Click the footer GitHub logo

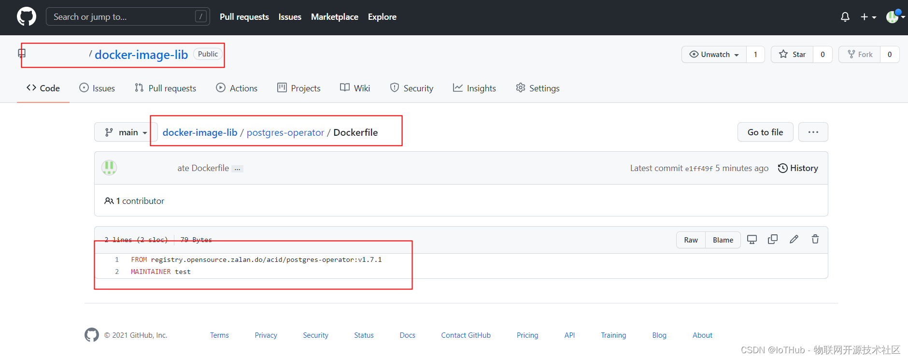click(x=92, y=335)
